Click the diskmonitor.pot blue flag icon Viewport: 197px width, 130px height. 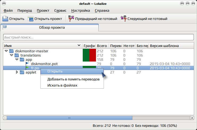point(27,64)
